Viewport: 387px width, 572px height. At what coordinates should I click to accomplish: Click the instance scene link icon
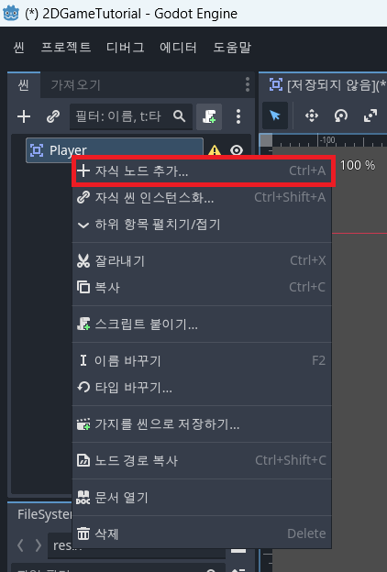53,116
